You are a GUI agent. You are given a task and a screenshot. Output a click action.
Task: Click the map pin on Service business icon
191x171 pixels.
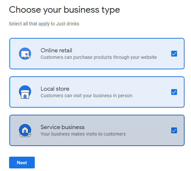30,135
